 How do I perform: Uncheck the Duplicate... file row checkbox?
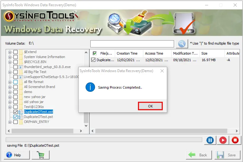[93, 60]
